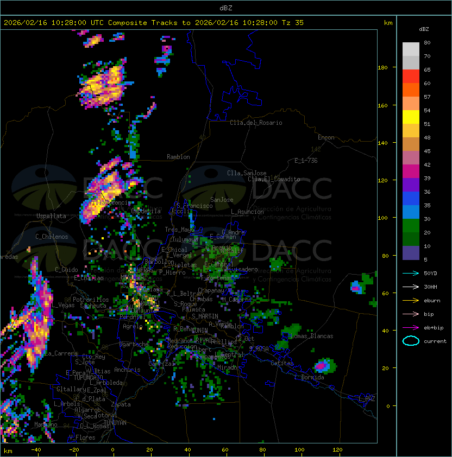This screenshot has width=452, height=457.
Task: Select the light blue 35-30 dBZ swatch
Action: pyautogui.click(x=411, y=212)
